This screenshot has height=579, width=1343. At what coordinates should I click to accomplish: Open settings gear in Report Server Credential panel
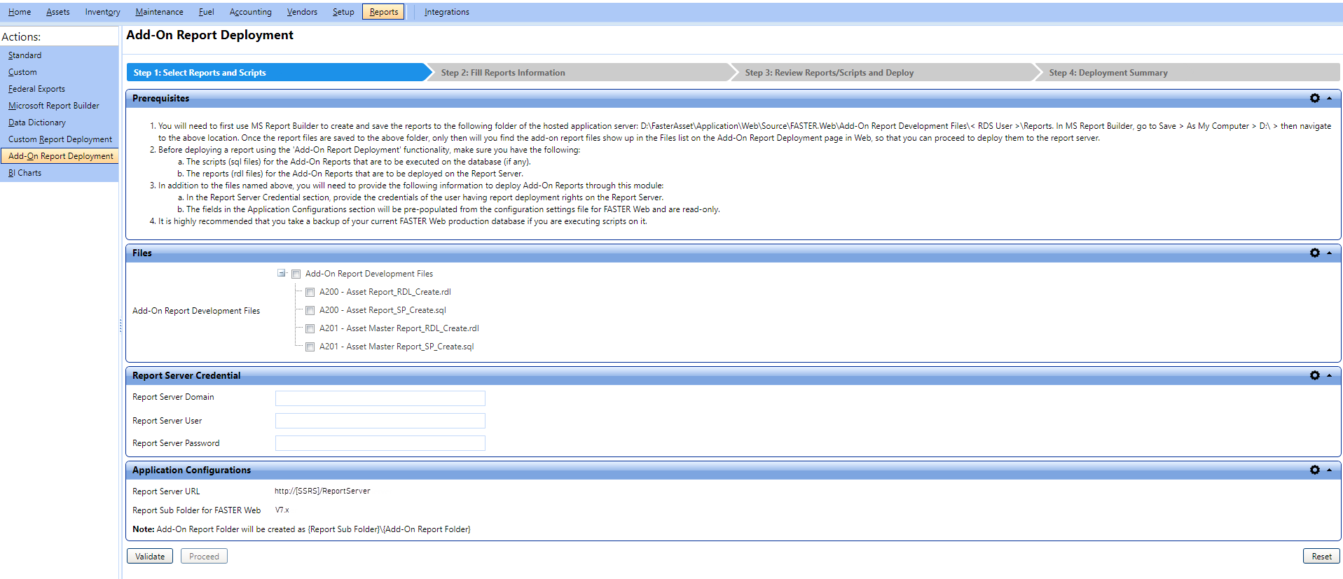pos(1314,376)
